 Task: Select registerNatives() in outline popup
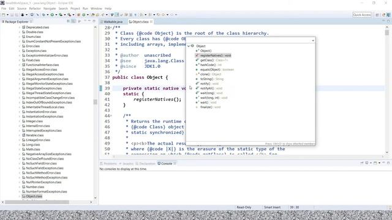click(x=213, y=56)
